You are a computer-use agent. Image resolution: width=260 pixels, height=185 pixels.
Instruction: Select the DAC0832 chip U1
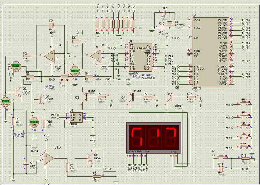point(140,57)
